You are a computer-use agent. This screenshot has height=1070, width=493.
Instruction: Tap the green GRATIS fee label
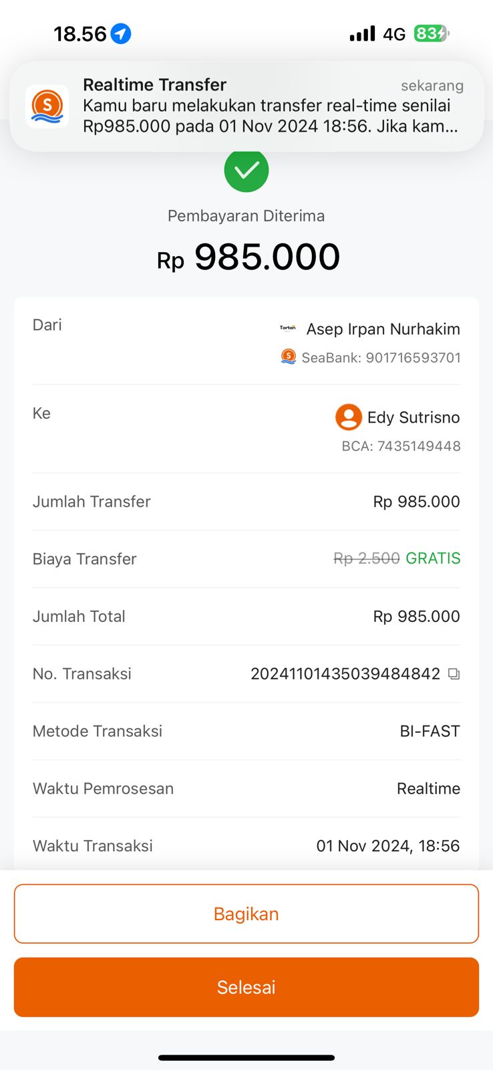tap(433, 558)
